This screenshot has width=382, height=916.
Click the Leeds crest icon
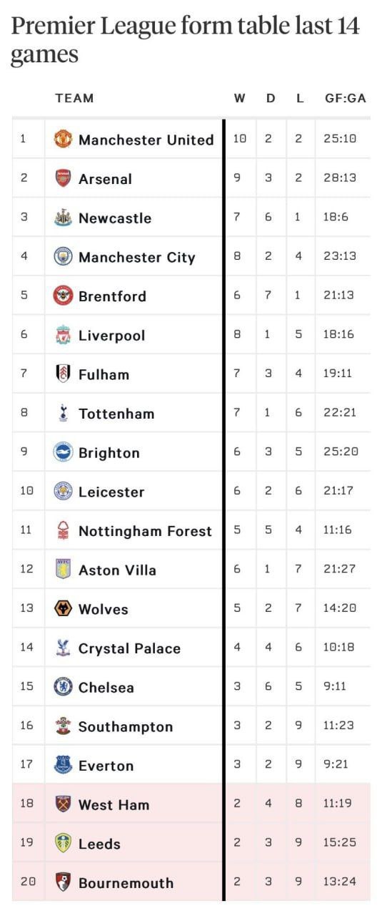click(x=64, y=844)
